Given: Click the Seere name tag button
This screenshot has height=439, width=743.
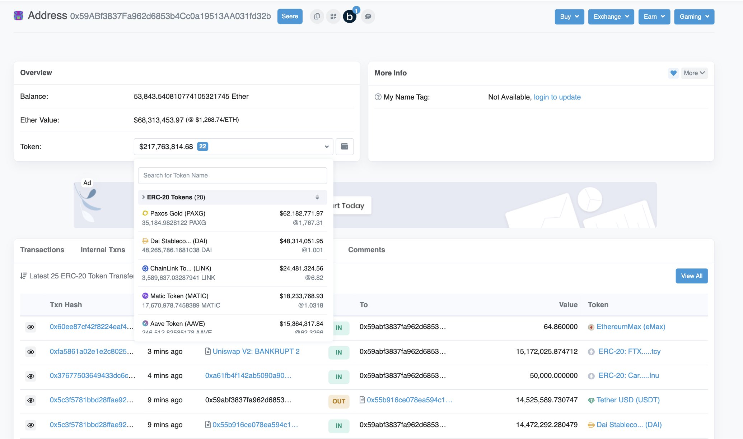Looking at the screenshot, I should [290, 17].
